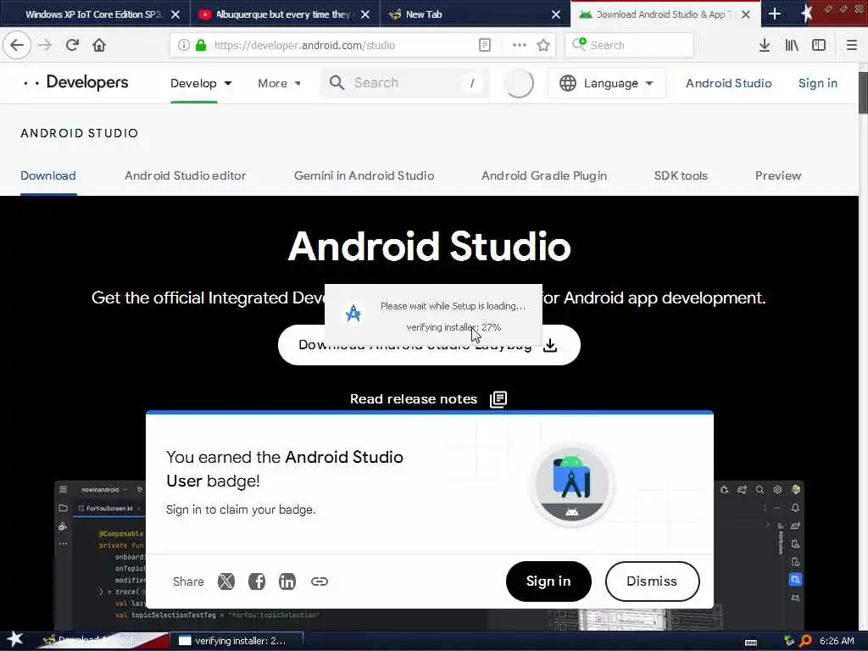Click the keyboard tray icon

click(x=751, y=643)
